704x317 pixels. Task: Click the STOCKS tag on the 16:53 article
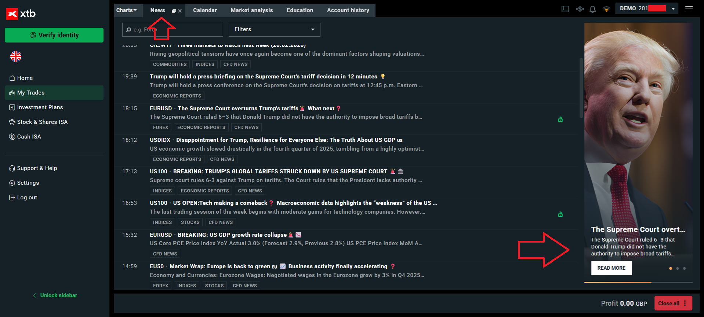click(190, 222)
